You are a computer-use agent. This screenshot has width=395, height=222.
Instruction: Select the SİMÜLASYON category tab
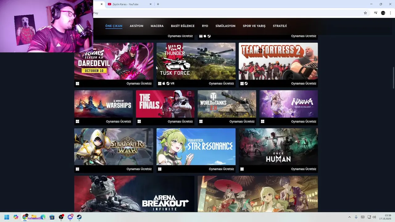(x=225, y=26)
